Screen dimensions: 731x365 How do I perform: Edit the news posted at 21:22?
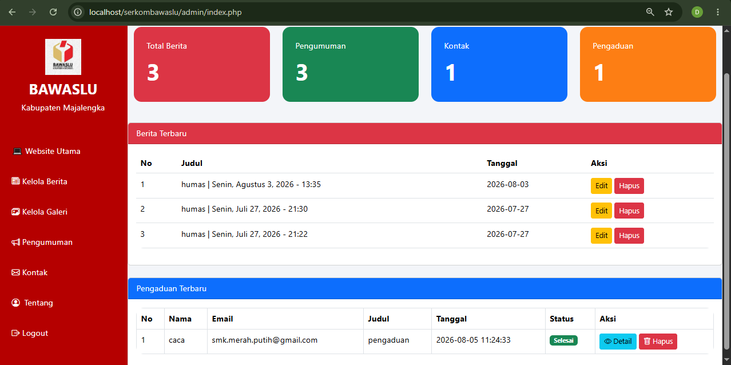(601, 236)
